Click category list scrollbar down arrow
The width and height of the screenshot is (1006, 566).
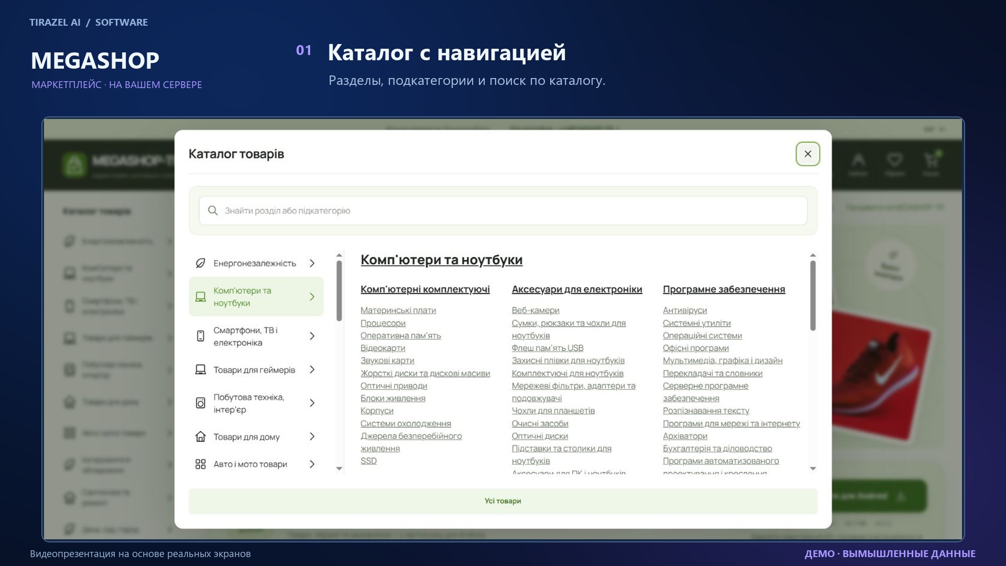339,469
